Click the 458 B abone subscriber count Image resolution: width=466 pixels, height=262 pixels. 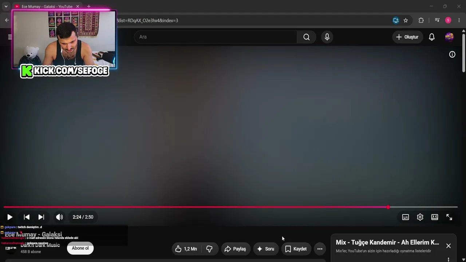31,252
